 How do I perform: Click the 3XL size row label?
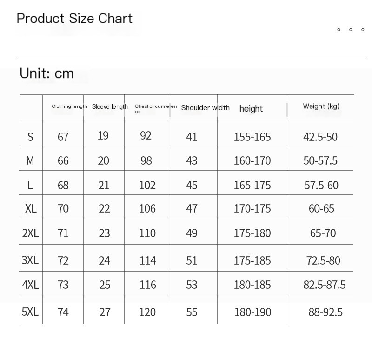tap(30, 260)
